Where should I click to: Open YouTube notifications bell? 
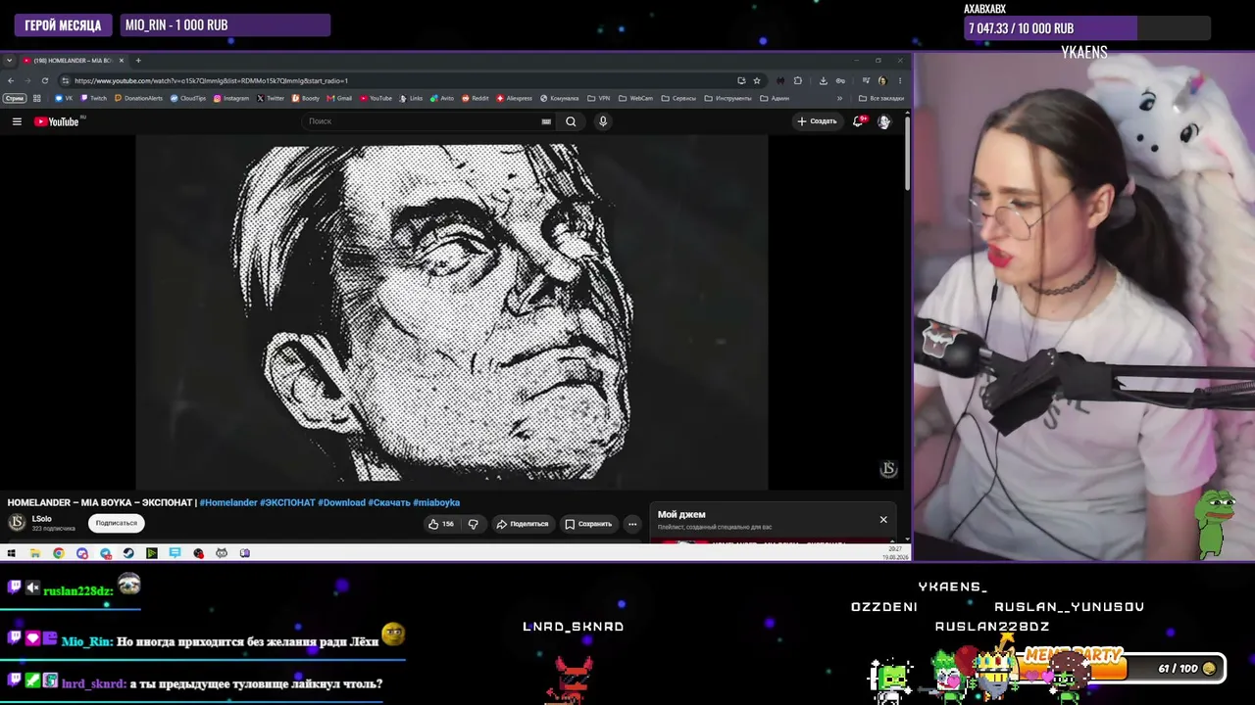858,121
